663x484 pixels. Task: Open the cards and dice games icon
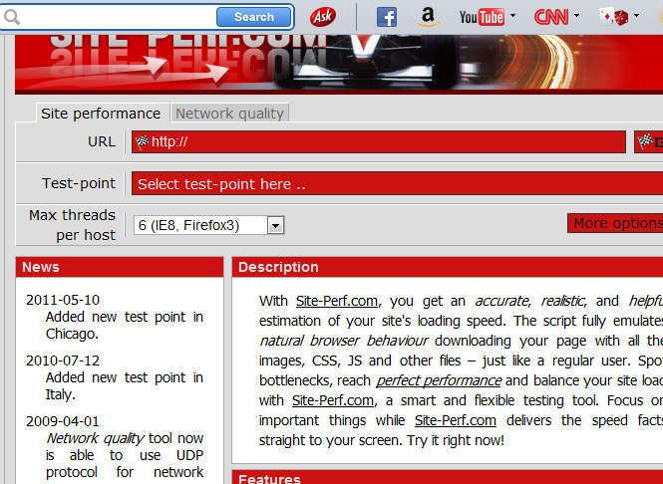pos(614,17)
